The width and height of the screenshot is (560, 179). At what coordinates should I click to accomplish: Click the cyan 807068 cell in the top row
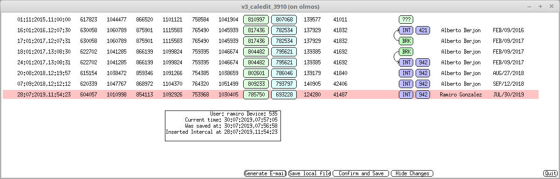(284, 20)
